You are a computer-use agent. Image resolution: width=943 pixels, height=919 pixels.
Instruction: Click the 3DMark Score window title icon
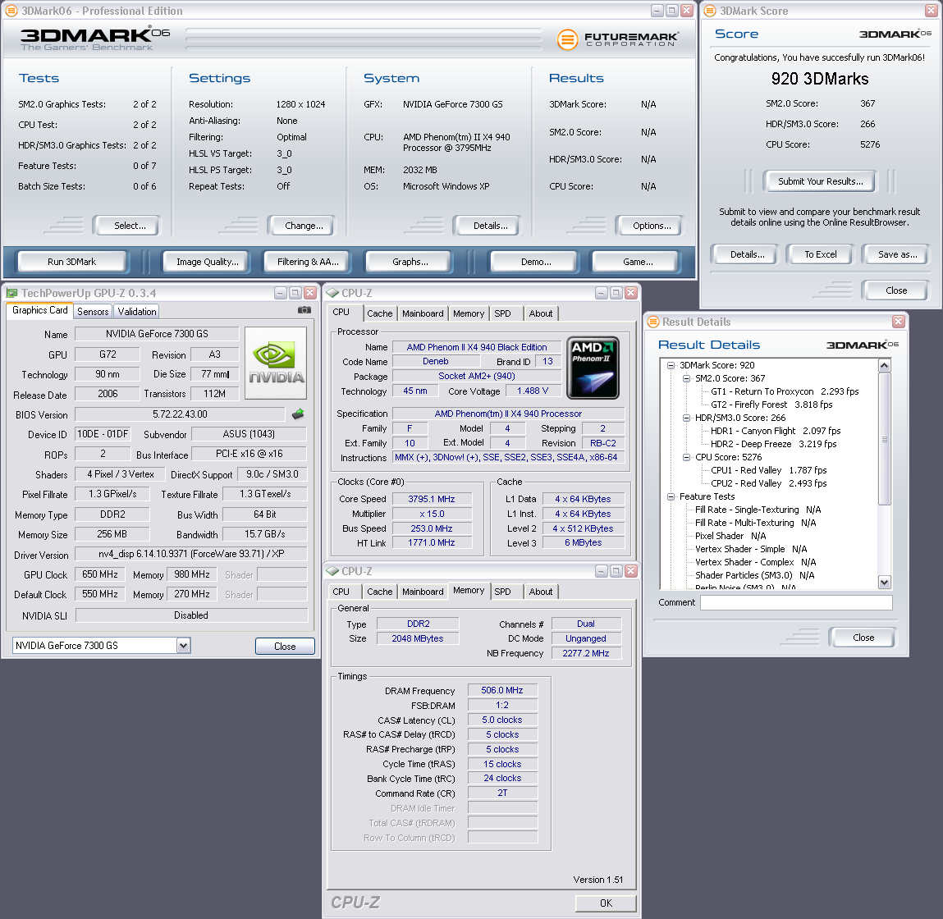[710, 11]
